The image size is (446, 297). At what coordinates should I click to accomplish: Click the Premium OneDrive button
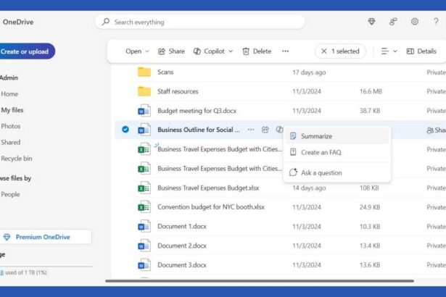pyautogui.click(x=46, y=237)
